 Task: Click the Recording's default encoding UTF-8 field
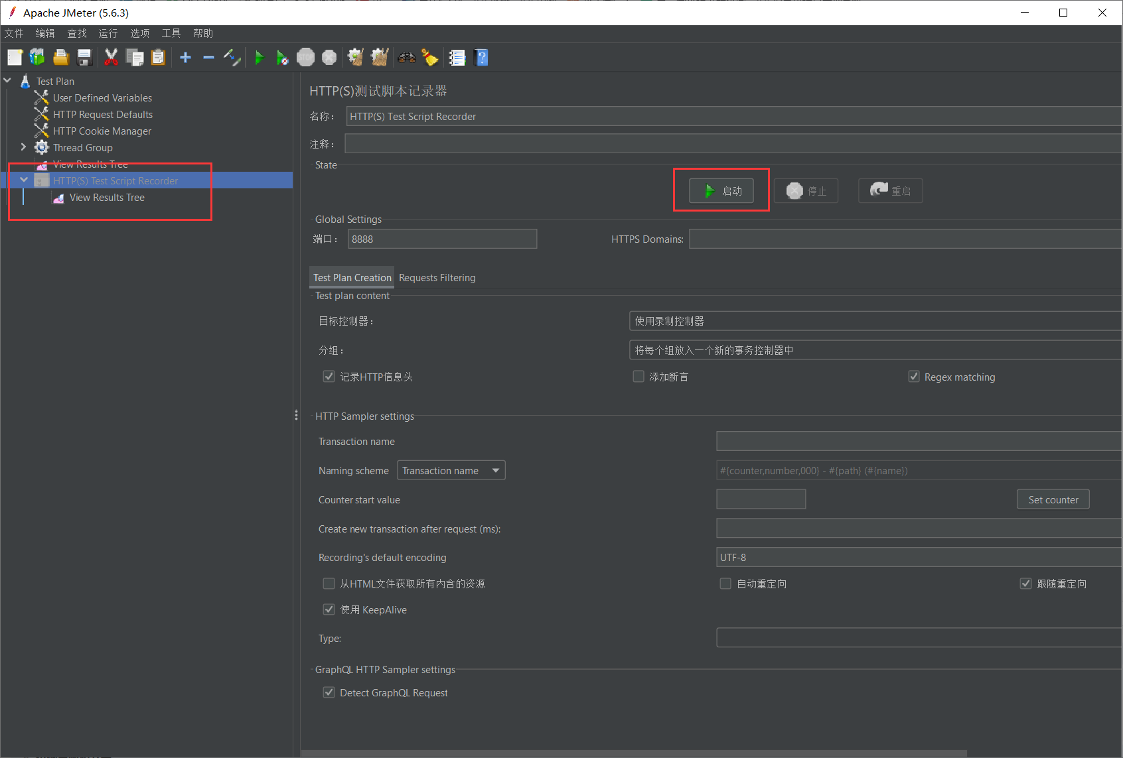tap(919, 557)
